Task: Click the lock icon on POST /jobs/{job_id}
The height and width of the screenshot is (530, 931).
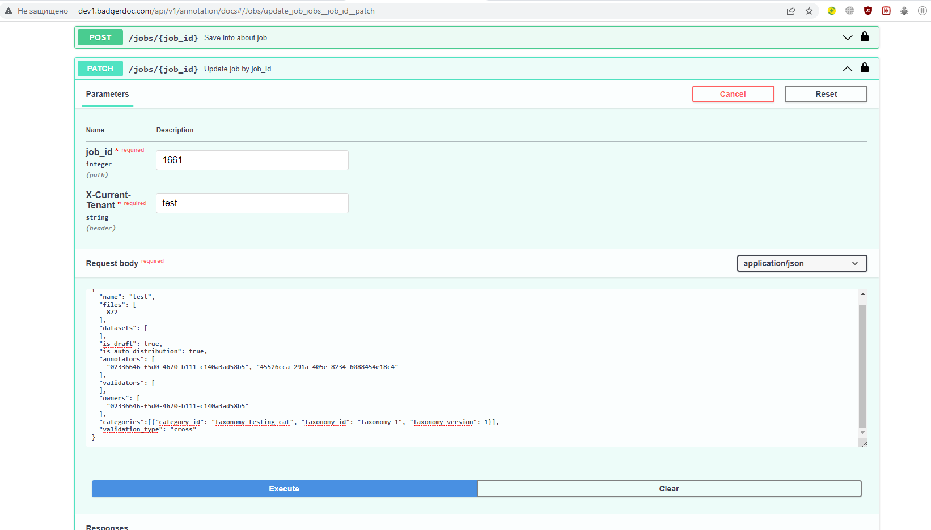Action: 865,37
